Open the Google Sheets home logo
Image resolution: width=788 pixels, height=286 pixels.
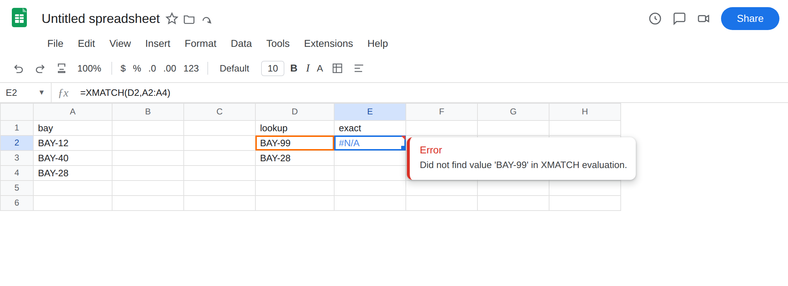click(x=19, y=18)
